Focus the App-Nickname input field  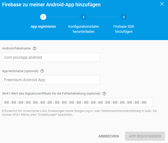click(x=51, y=80)
